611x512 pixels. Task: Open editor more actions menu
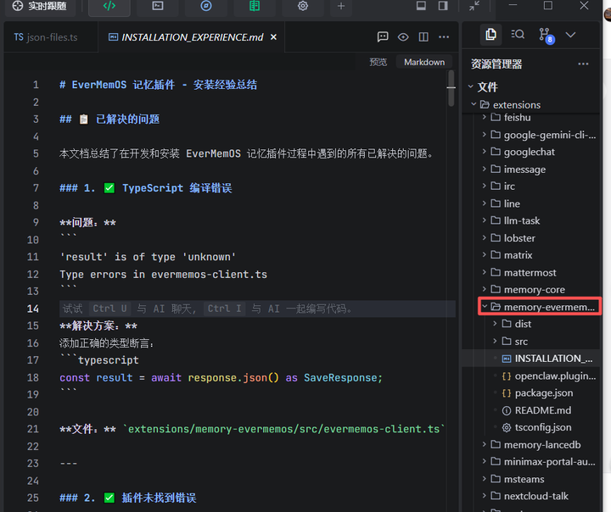[x=444, y=37]
